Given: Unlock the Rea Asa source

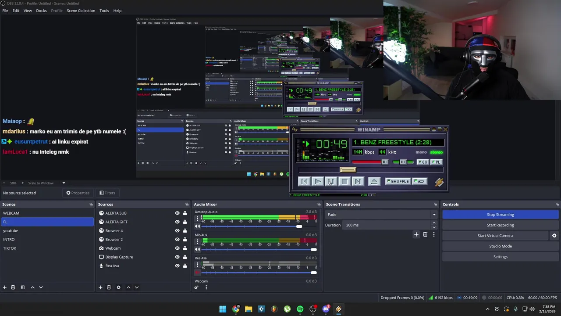Looking at the screenshot, I should click(x=185, y=266).
